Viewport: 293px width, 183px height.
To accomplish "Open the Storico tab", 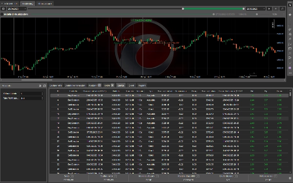I will point(121,85).
